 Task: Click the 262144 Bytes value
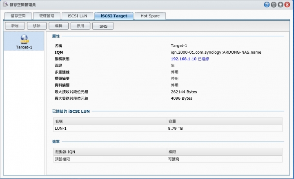pos(184,92)
